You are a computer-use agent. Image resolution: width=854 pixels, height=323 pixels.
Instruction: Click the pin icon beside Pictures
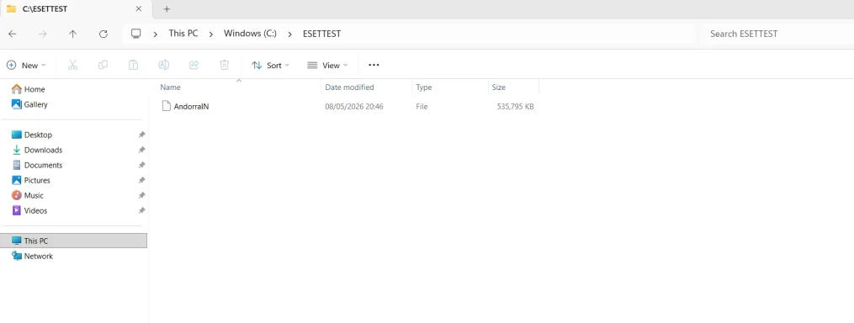click(141, 180)
